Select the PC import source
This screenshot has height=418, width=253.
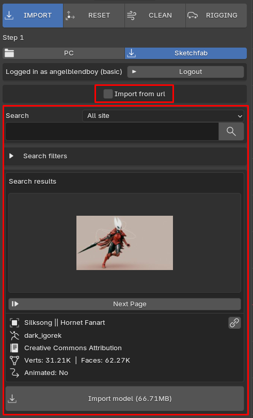point(64,53)
